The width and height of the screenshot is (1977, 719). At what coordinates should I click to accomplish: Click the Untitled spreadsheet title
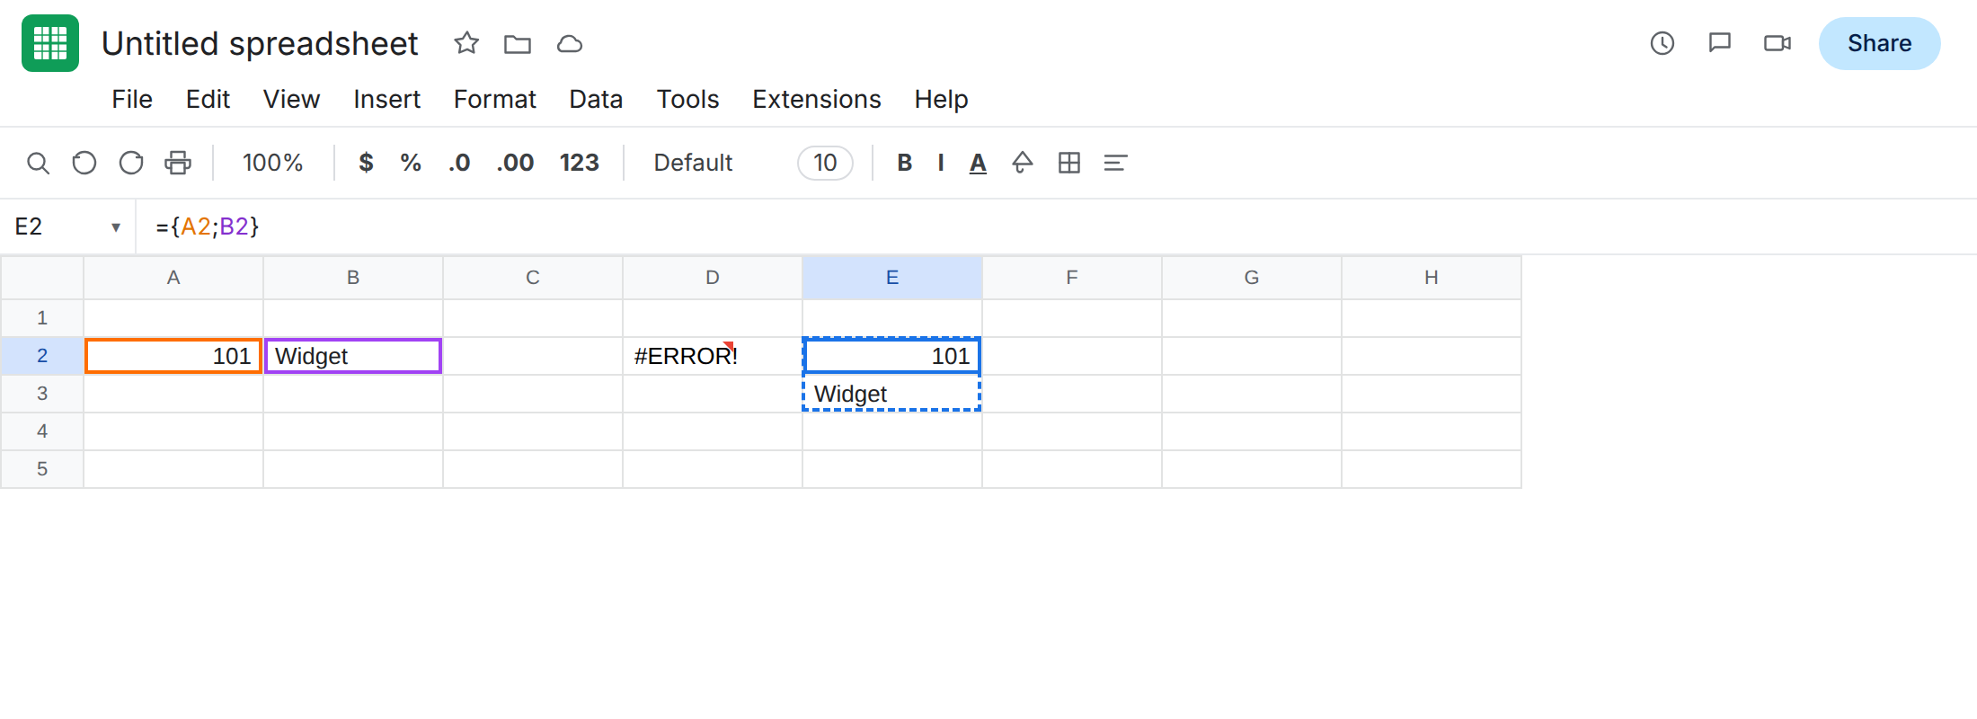point(260,43)
